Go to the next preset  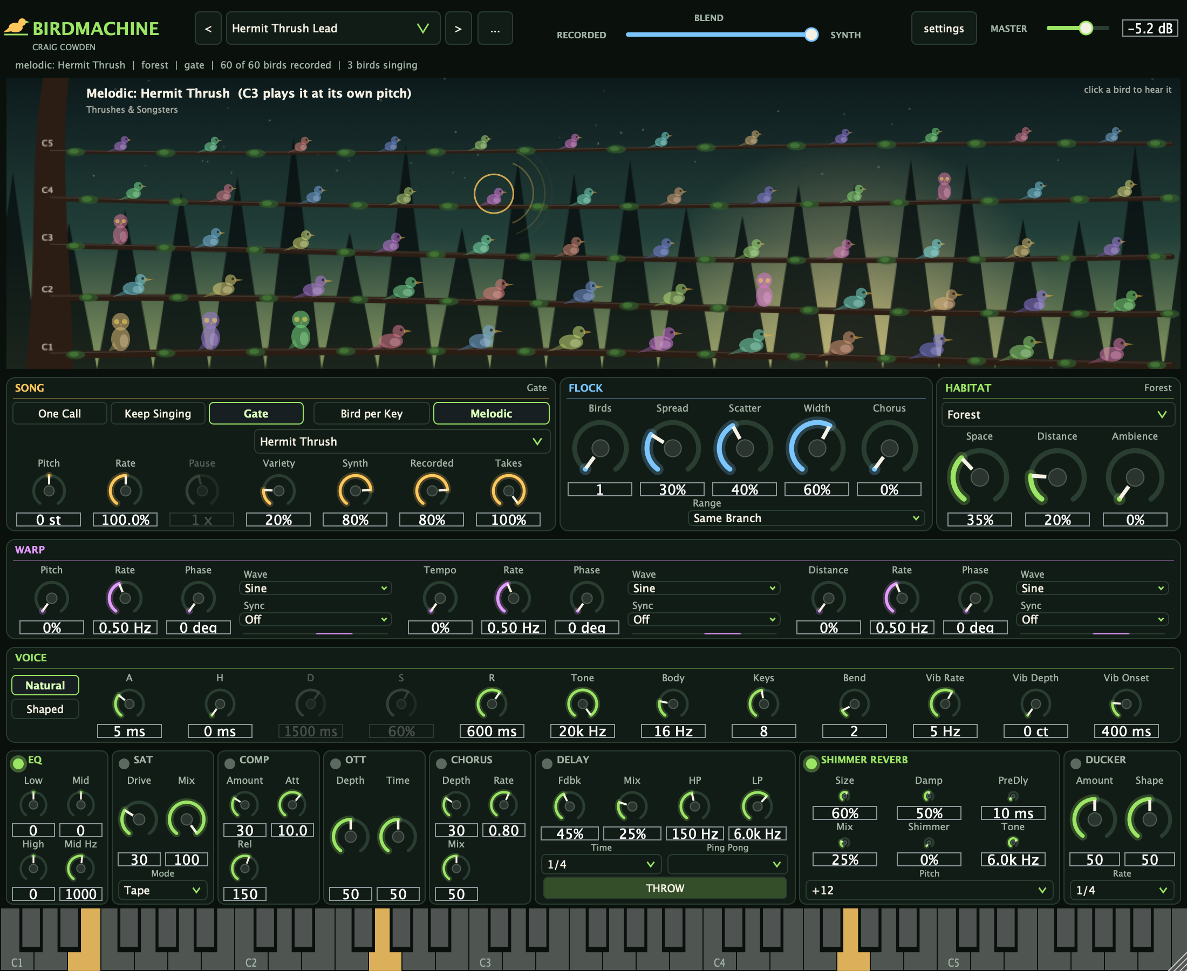(x=458, y=28)
